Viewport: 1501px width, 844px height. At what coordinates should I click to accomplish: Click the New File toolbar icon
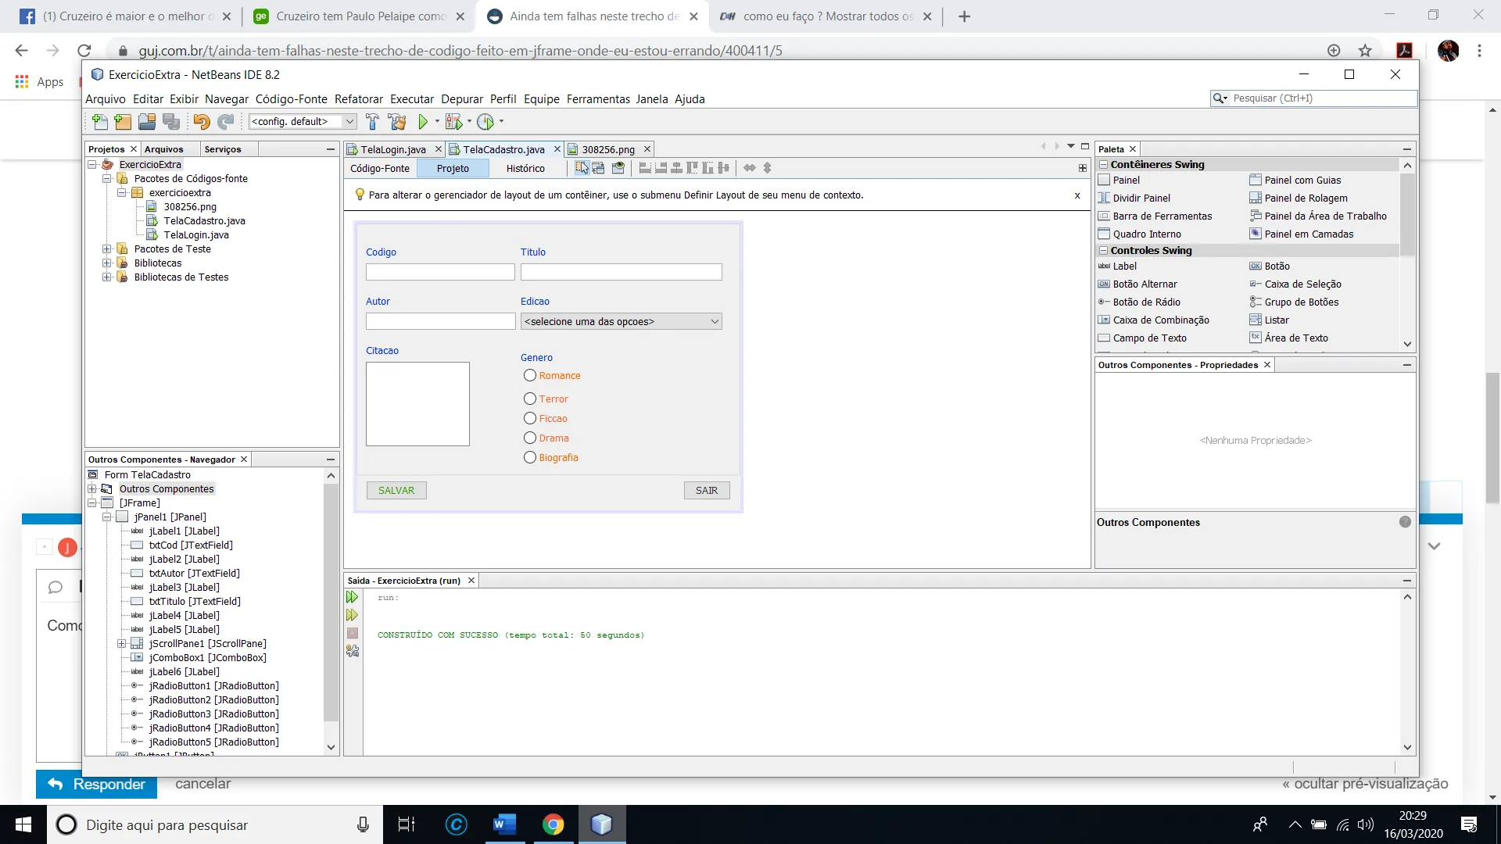[99, 121]
